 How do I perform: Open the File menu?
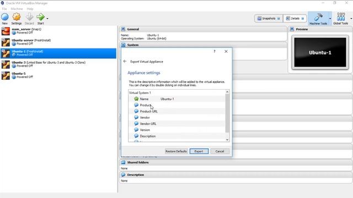click(x=4, y=9)
